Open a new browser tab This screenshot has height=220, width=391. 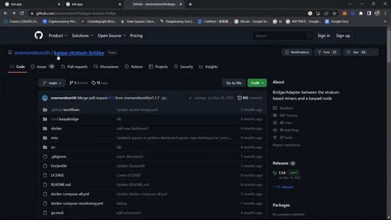(x=190, y=4)
